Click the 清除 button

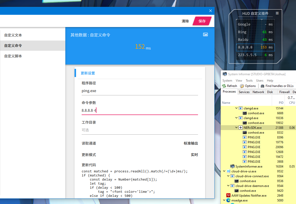[185, 21]
